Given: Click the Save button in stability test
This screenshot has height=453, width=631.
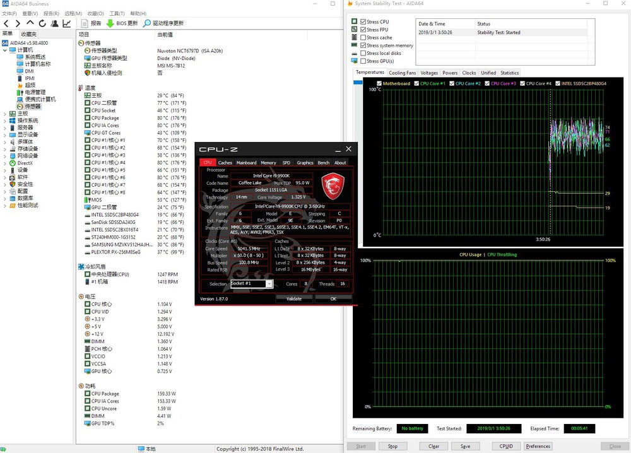Looking at the screenshot, I should [465, 446].
